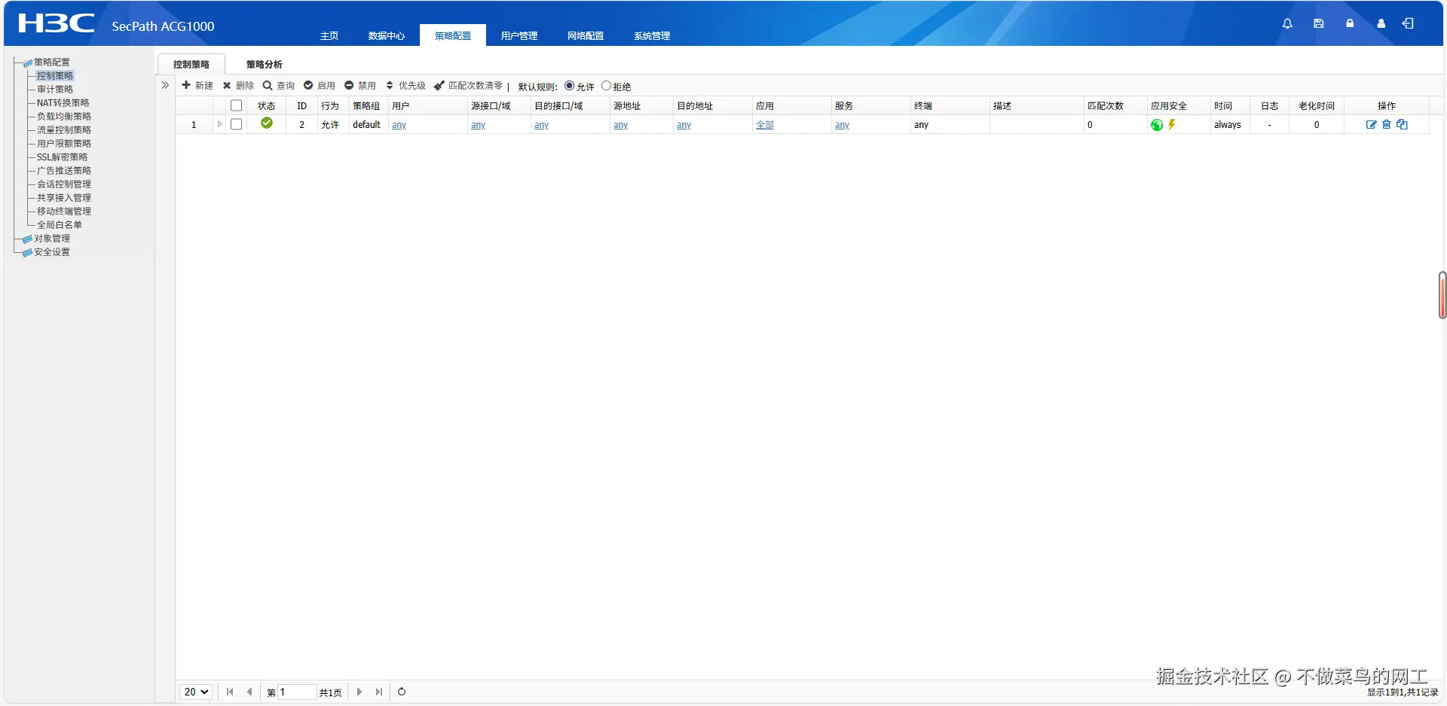Click the logout icon in the header
Image resolution: width=1447 pixels, height=706 pixels.
tap(1408, 23)
